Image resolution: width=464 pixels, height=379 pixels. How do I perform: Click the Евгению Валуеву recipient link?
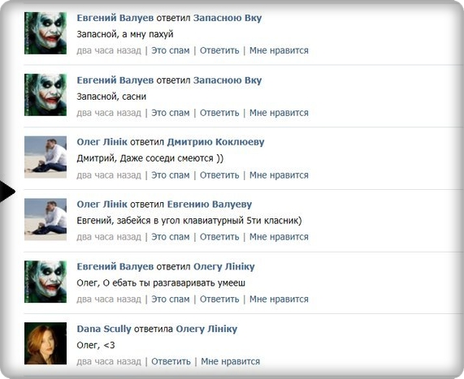(210, 205)
